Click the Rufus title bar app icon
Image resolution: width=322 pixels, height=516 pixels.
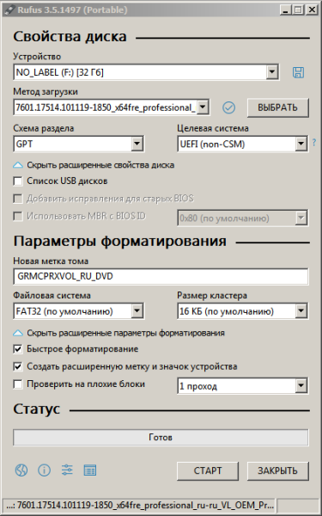pos(9,9)
